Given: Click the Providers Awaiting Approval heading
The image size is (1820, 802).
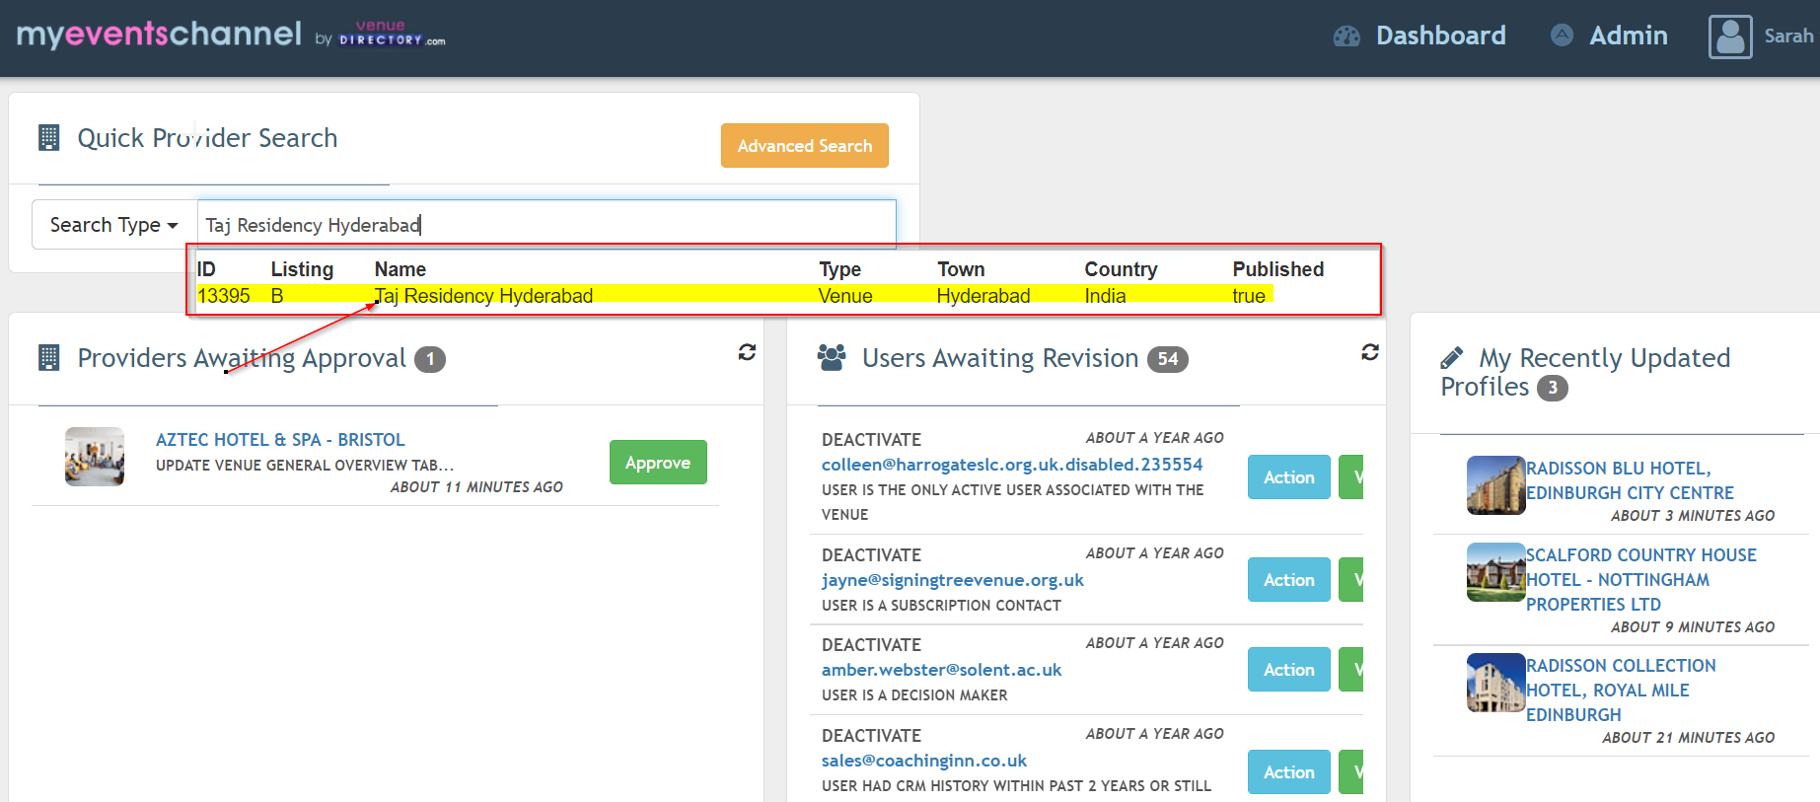Looking at the screenshot, I should coord(242,358).
